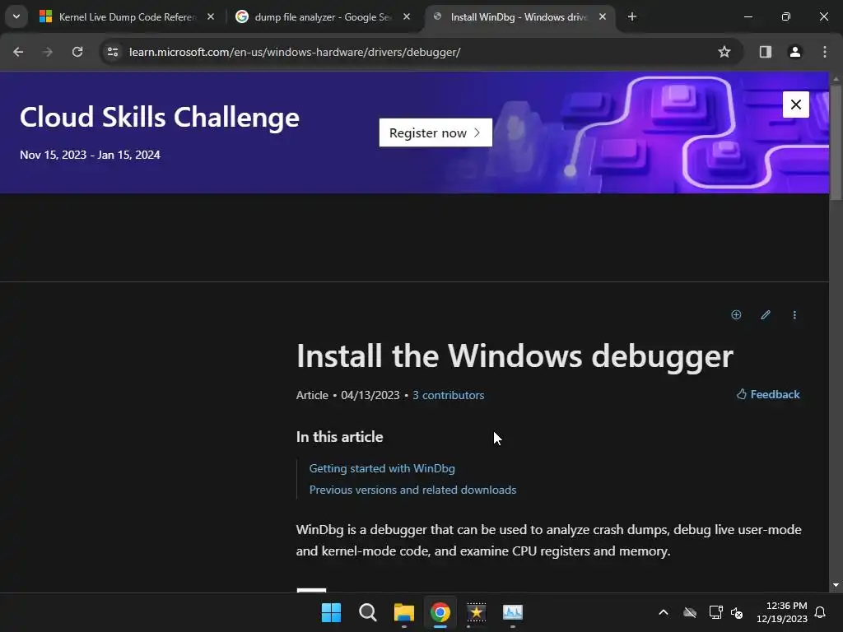
Task: Open the Chrome profile menu
Action: (x=795, y=52)
